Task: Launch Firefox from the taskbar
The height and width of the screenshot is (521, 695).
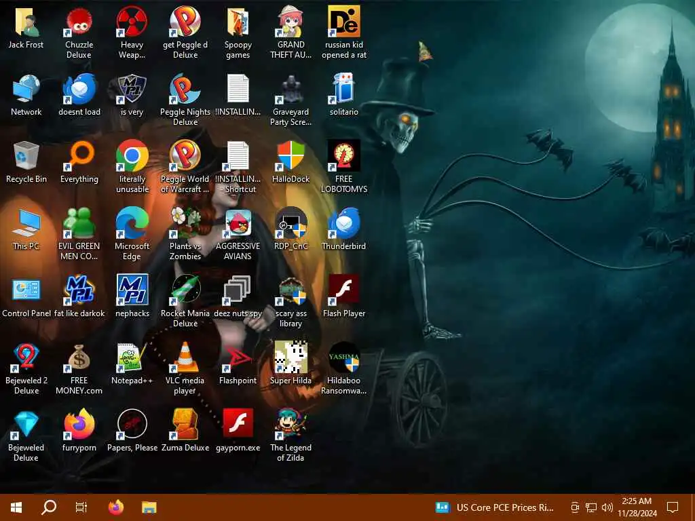Action: click(x=116, y=507)
